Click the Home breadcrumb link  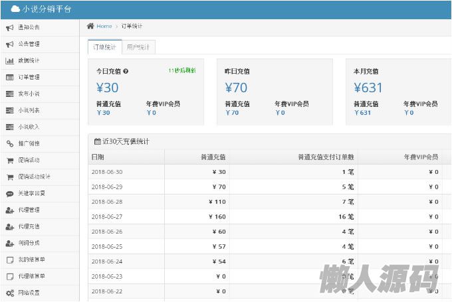[x=104, y=26]
